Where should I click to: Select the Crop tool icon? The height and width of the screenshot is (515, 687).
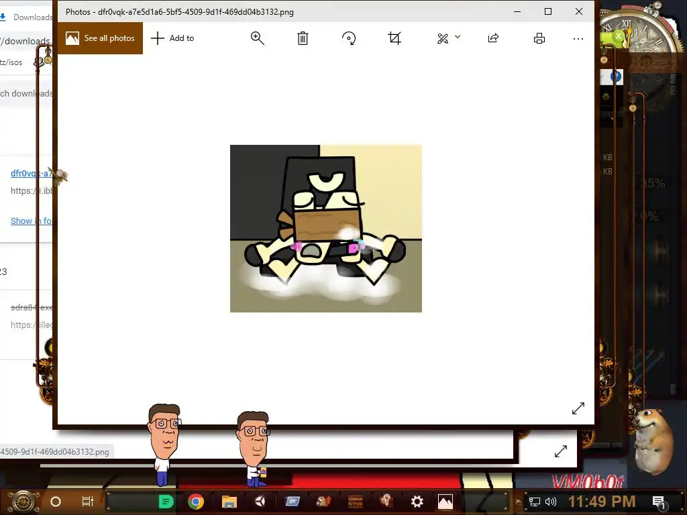tap(394, 38)
